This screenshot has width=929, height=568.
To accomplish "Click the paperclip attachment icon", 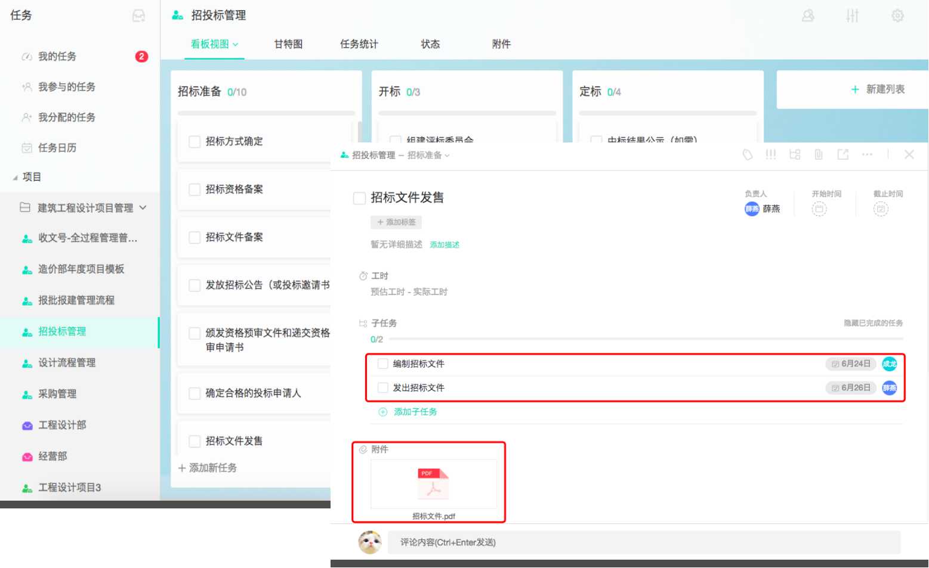I will [818, 154].
